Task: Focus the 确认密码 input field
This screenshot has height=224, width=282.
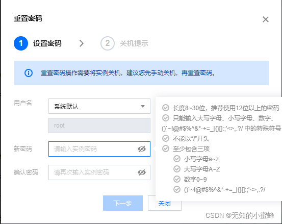Action: point(99,172)
